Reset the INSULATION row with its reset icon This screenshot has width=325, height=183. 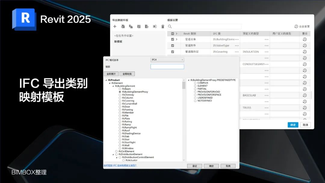(305, 51)
